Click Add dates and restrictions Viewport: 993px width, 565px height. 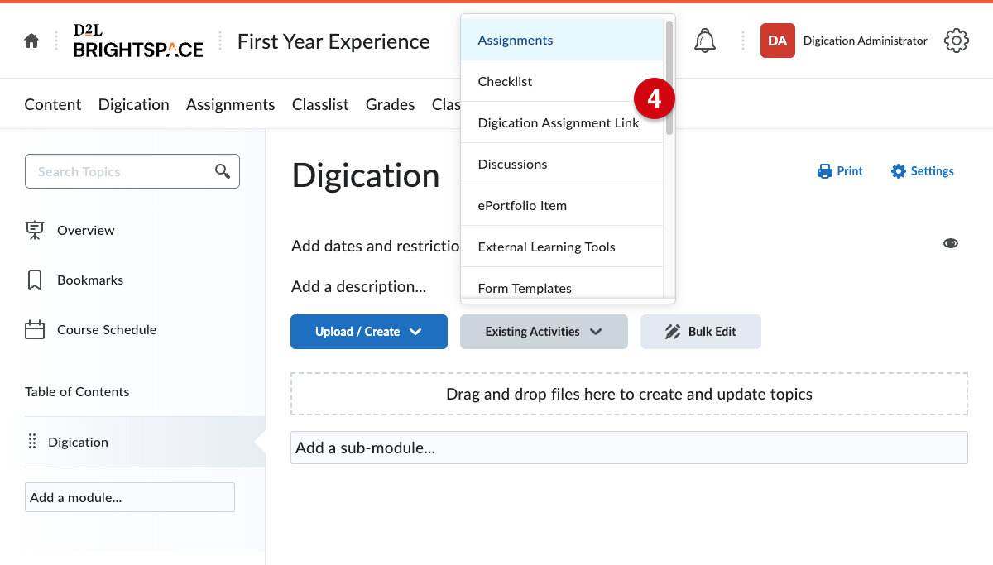click(x=376, y=246)
